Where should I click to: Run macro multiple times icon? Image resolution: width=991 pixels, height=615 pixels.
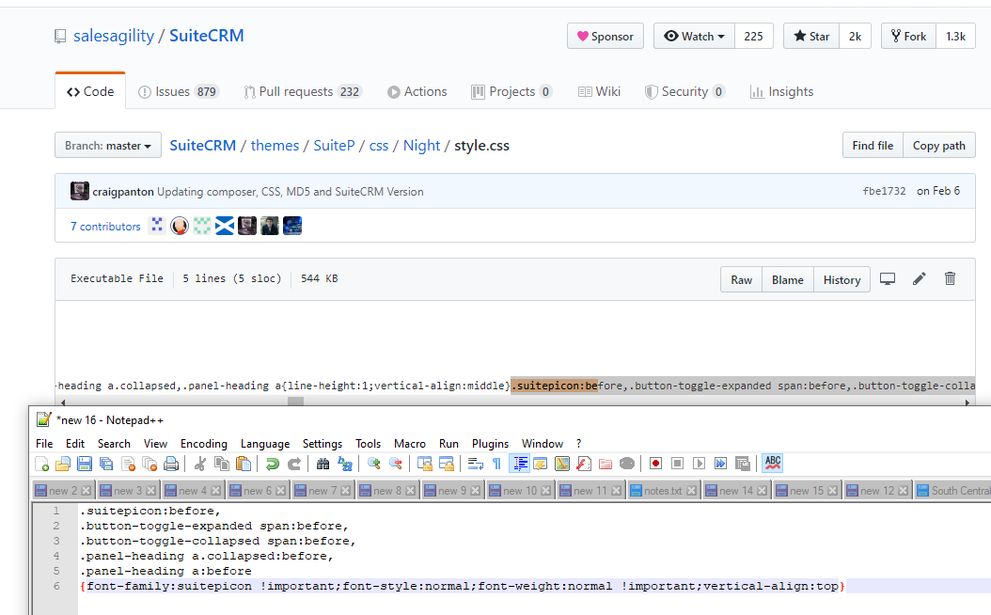pos(720,464)
